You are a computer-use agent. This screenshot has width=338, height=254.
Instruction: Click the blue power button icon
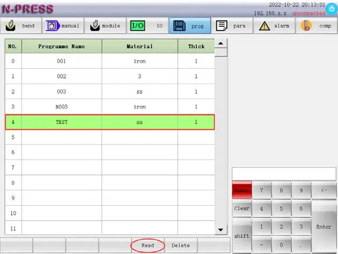pyautogui.click(x=332, y=9)
